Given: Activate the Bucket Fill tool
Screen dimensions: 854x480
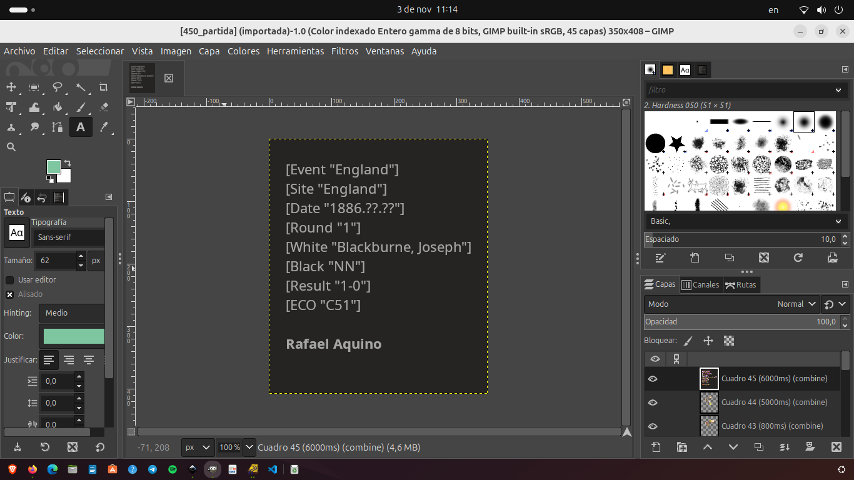Looking at the screenshot, I should pyautogui.click(x=58, y=107).
